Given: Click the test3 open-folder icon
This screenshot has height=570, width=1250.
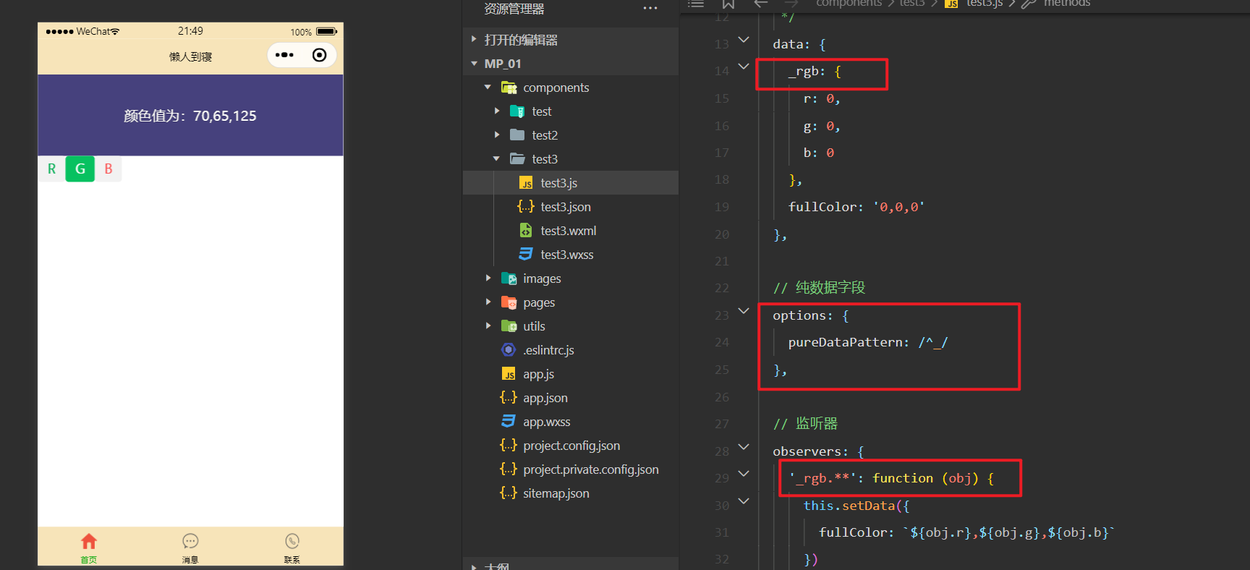Looking at the screenshot, I should pos(517,159).
